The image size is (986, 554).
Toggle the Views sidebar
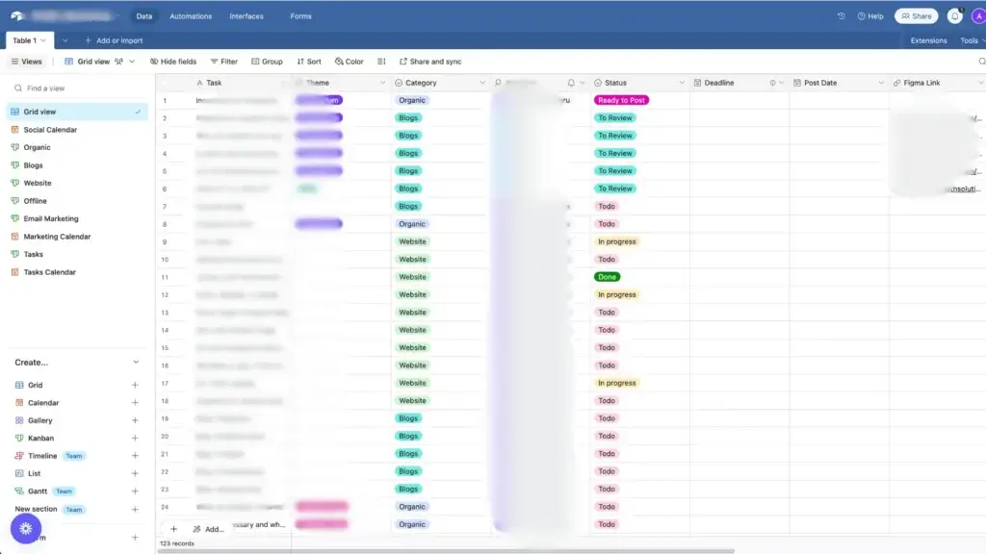click(26, 62)
